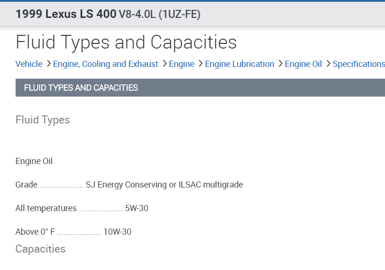Click the Engine breadcrumb link
Screen dimensions: 385x270
click(x=182, y=64)
